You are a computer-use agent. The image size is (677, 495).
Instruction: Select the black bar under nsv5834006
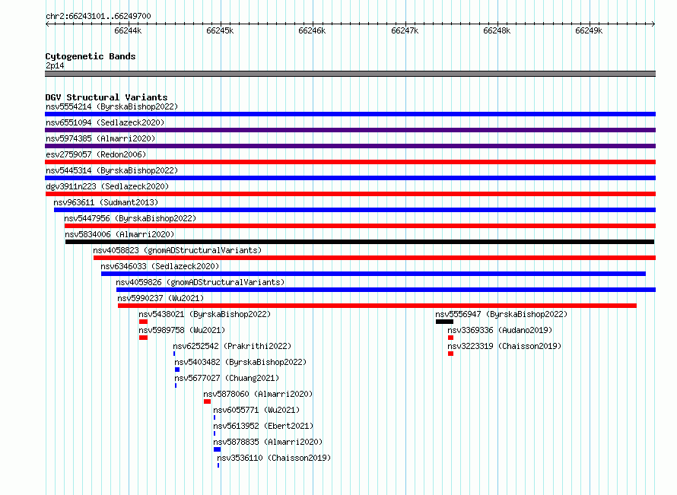coord(360,242)
